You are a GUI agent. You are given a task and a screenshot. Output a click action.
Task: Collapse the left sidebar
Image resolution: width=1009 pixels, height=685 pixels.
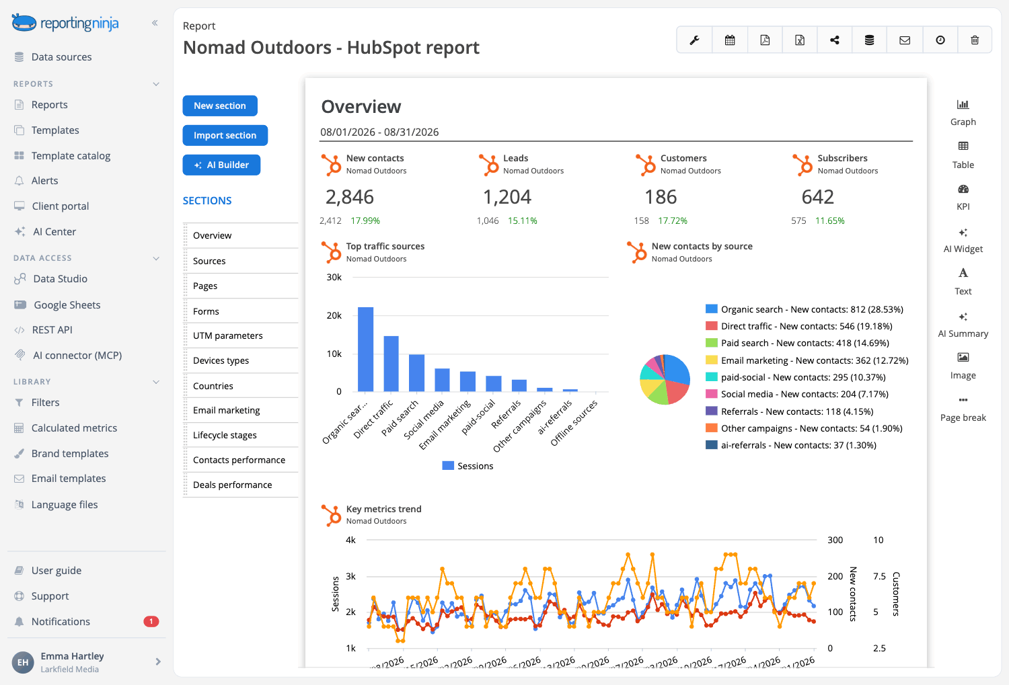pyautogui.click(x=155, y=23)
